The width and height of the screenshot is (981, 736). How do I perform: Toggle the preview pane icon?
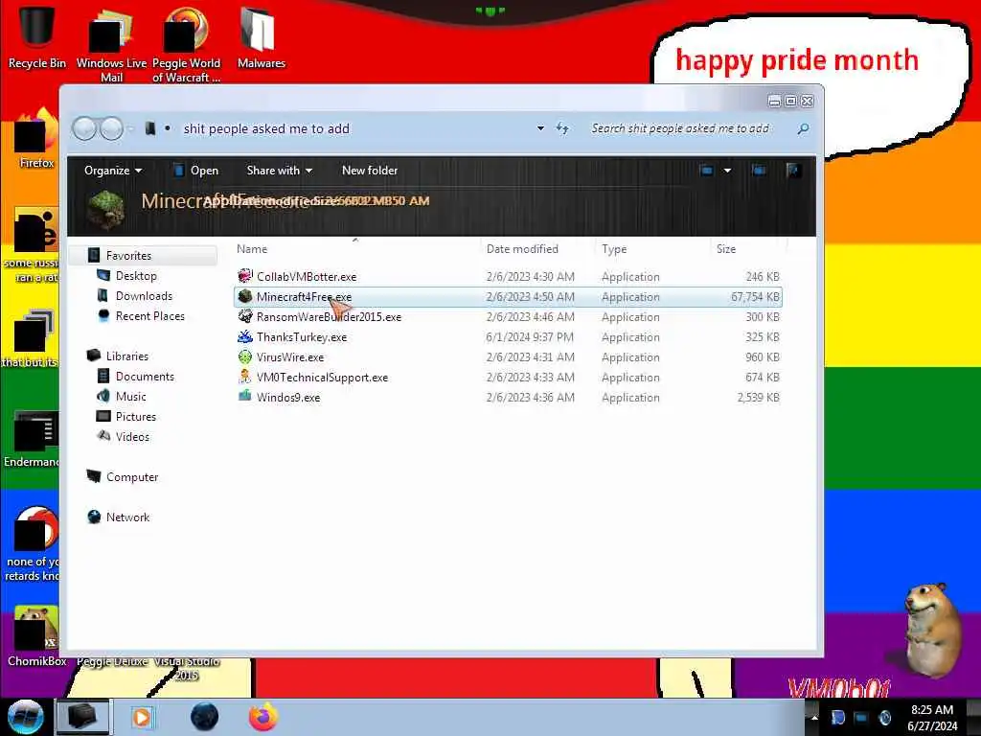click(759, 171)
